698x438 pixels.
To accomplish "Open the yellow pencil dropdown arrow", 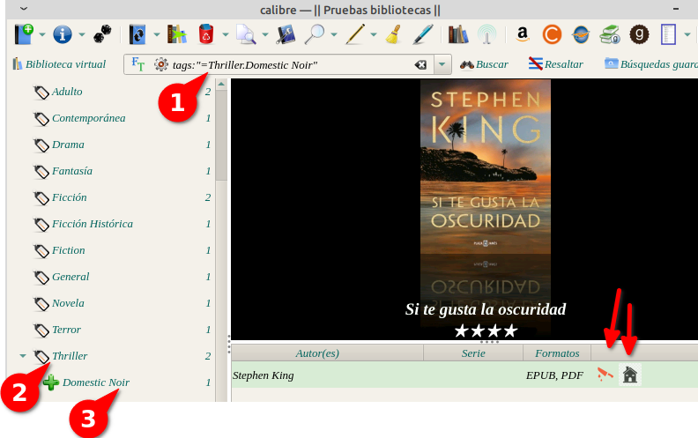I will point(374,34).
